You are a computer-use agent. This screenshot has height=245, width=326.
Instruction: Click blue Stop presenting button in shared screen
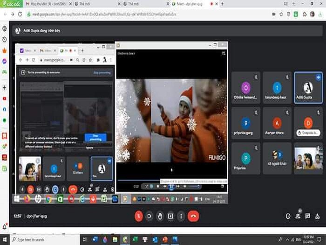[x=95, y=137]
